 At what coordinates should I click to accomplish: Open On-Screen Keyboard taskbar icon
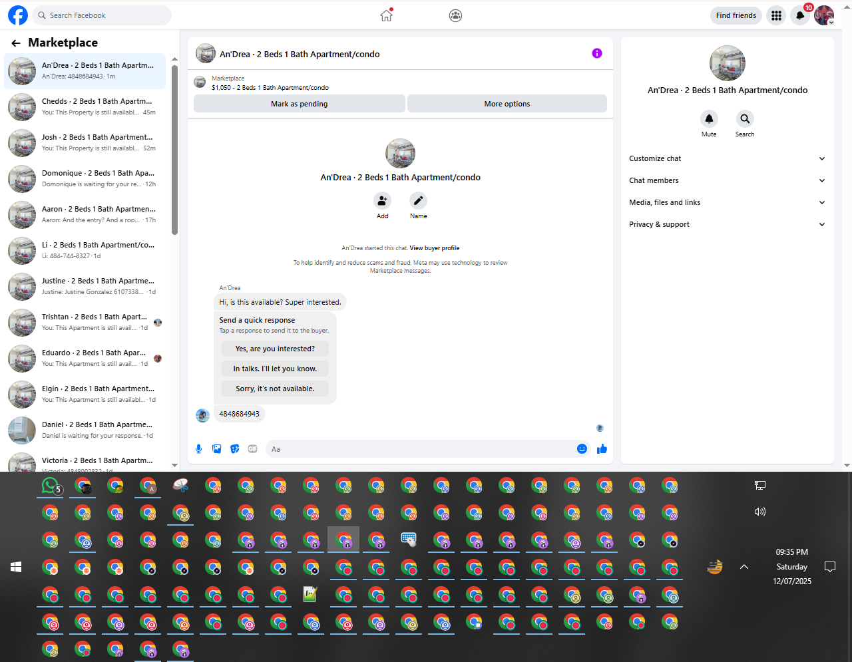tap(409, 540)
